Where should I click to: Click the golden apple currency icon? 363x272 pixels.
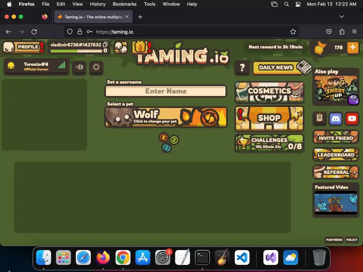[x=320, y=48]
